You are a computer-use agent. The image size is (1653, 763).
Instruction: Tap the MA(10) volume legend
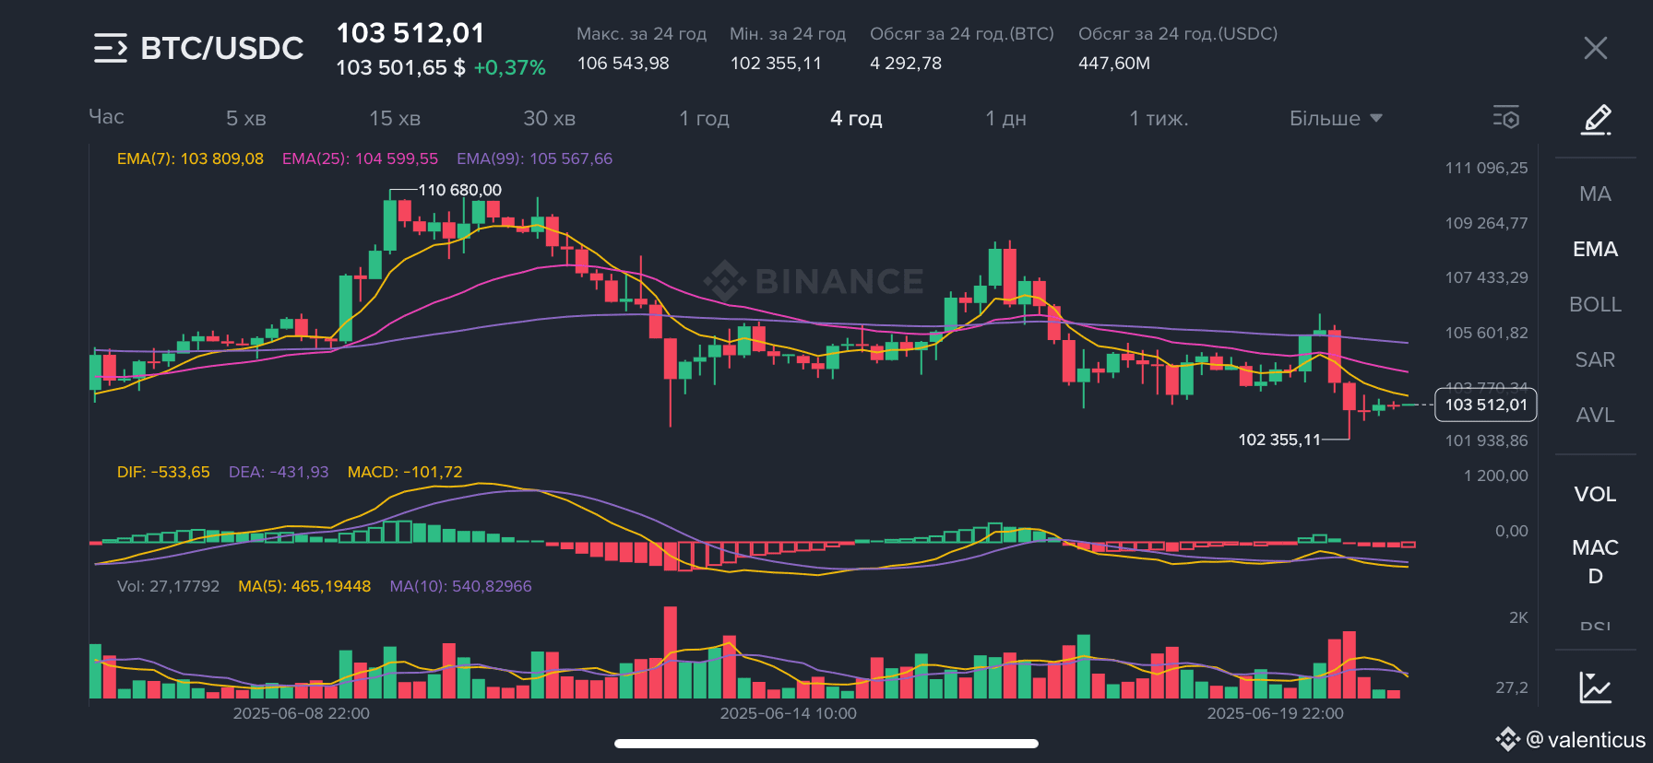click(x=460, y=586)
